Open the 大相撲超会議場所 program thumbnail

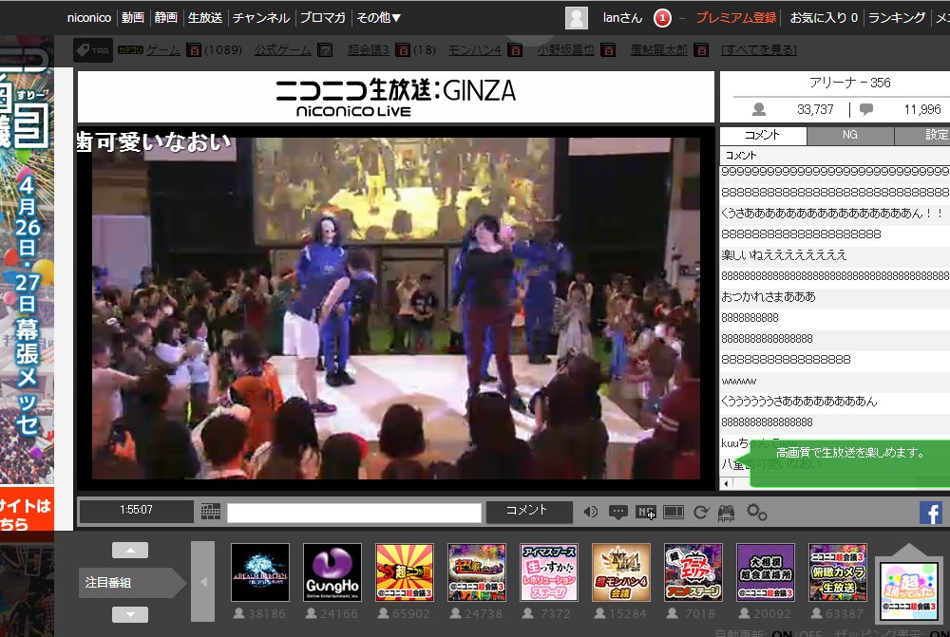click(x=765, y=572)
